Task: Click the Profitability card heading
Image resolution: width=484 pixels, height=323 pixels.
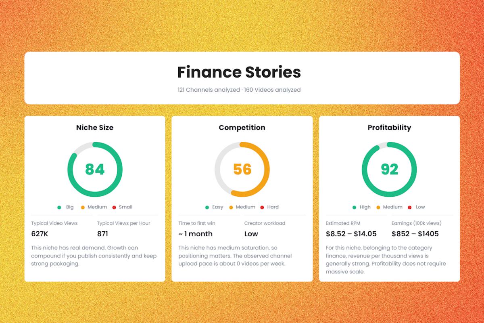Action: pyautogui.click(x=389, y=128)
